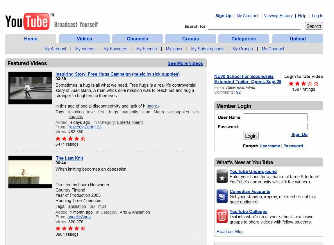Open My Groups in the sub-navigation
Screen dimensions: 334x245
(x=243, y=49)
